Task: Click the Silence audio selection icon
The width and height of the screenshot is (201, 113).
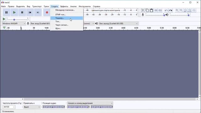Action: pyautogui.click(x=160, y=10)
